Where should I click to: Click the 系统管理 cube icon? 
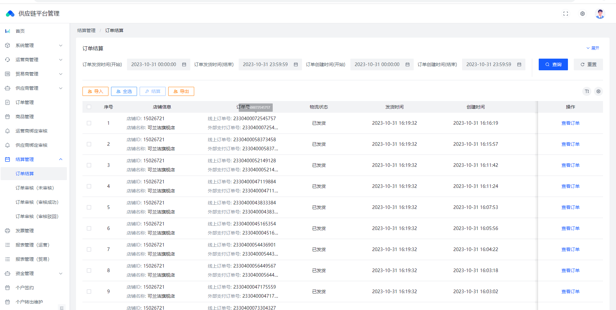tap(7, 45)
